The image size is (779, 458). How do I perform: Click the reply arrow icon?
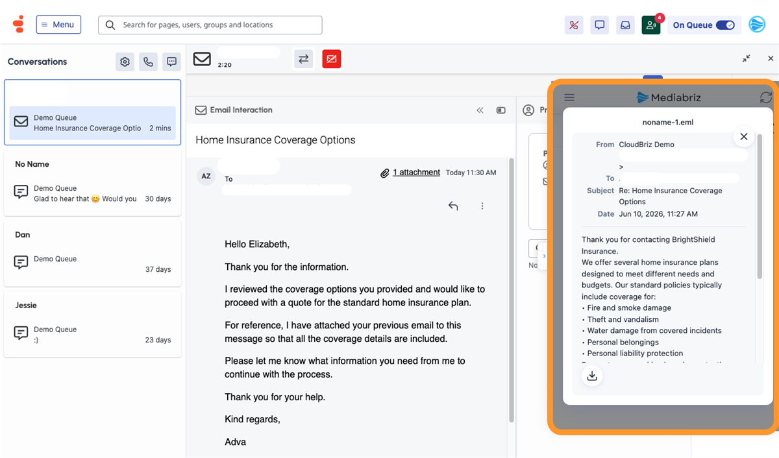click(x=453, y=206)
